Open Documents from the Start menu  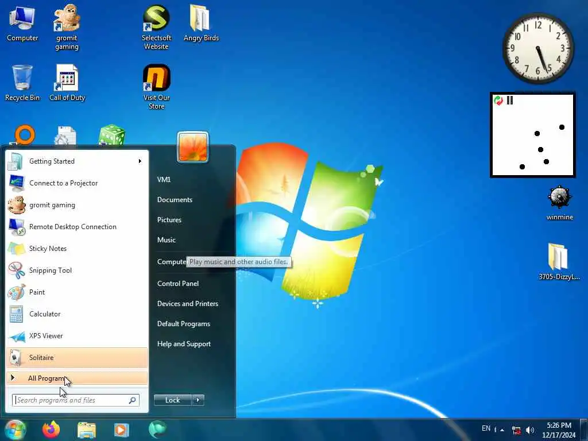click(x=175, y=199)
